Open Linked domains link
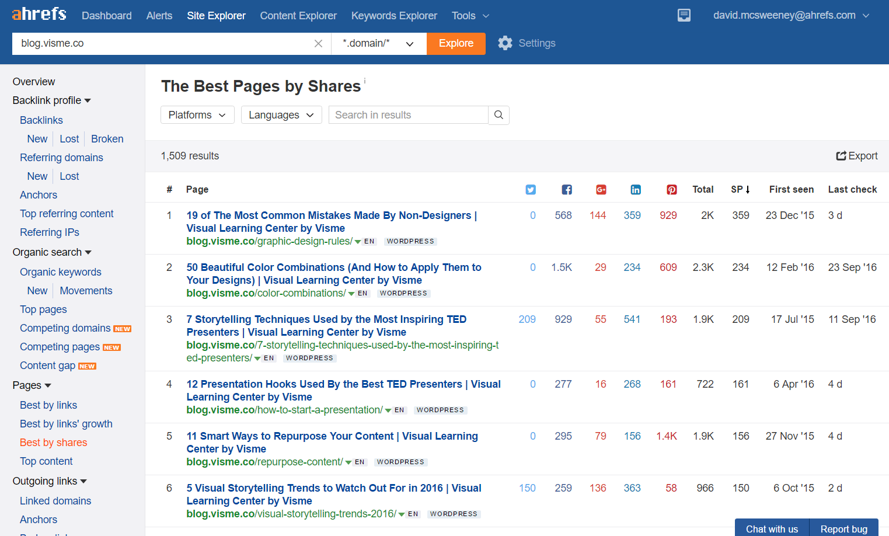 pos(55,501)
